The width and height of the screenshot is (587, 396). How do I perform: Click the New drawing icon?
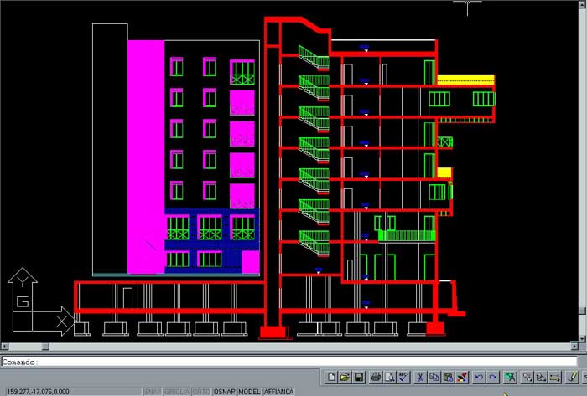(x=332, y=378)
